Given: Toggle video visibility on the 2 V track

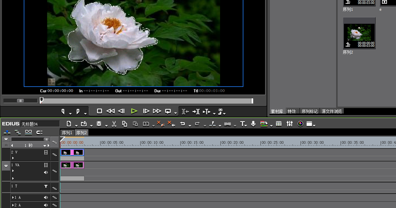Looking at the screenshot, I should coord(46,152).
